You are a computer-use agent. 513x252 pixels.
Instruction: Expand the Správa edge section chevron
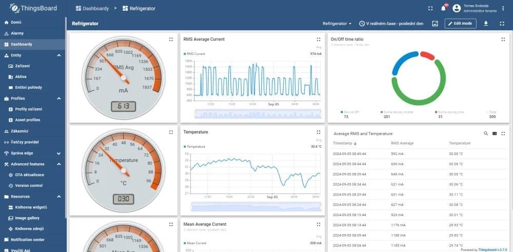point(59,153)
